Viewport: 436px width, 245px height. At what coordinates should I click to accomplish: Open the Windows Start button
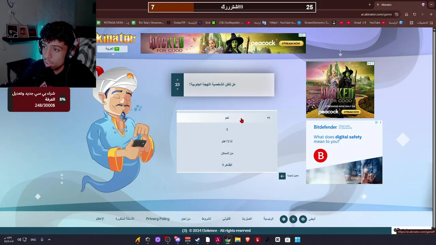click(297, 240)
